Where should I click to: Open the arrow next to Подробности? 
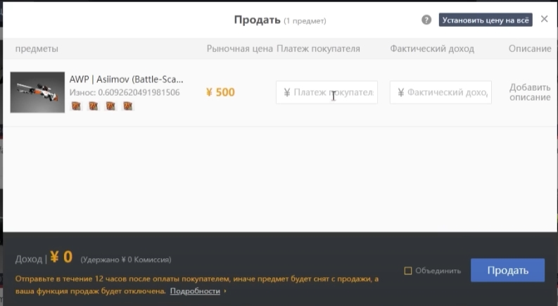coord(225,291)
